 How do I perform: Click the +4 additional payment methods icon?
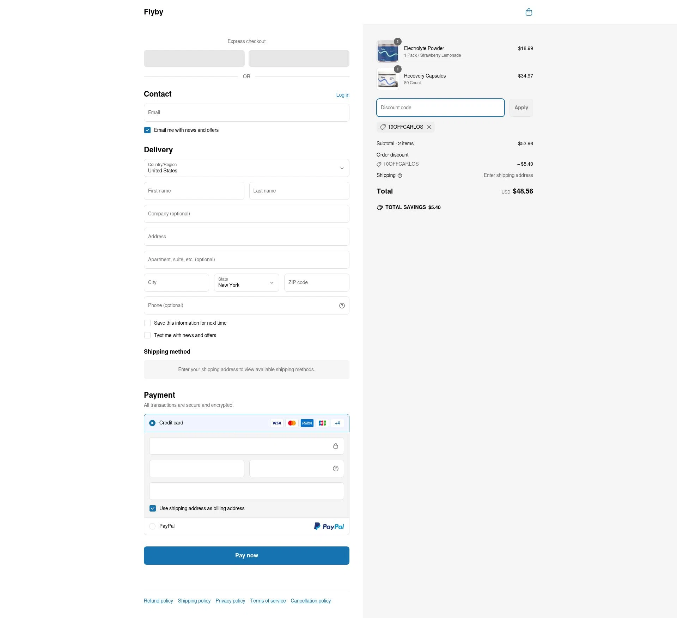337,423
